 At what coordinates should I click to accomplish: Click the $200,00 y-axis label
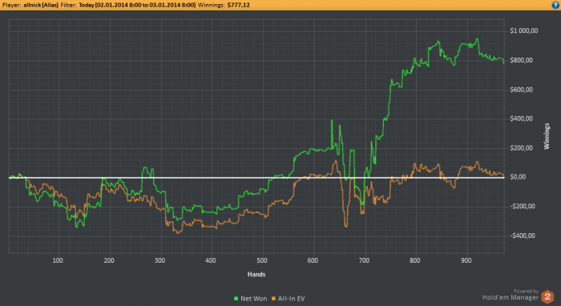coord(521,148)
